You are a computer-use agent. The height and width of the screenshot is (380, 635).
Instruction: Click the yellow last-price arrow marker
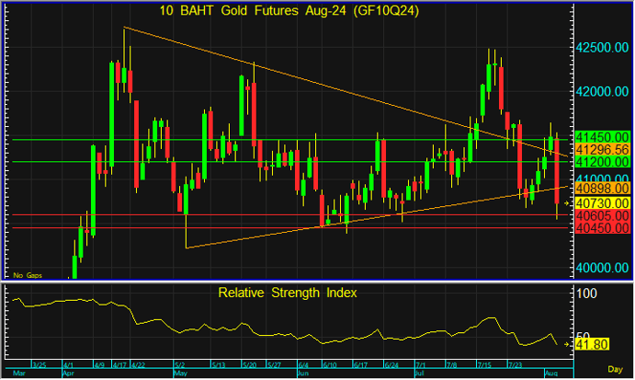[566, 202]
